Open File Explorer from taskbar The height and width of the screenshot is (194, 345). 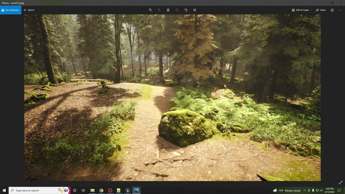point(92,190)
